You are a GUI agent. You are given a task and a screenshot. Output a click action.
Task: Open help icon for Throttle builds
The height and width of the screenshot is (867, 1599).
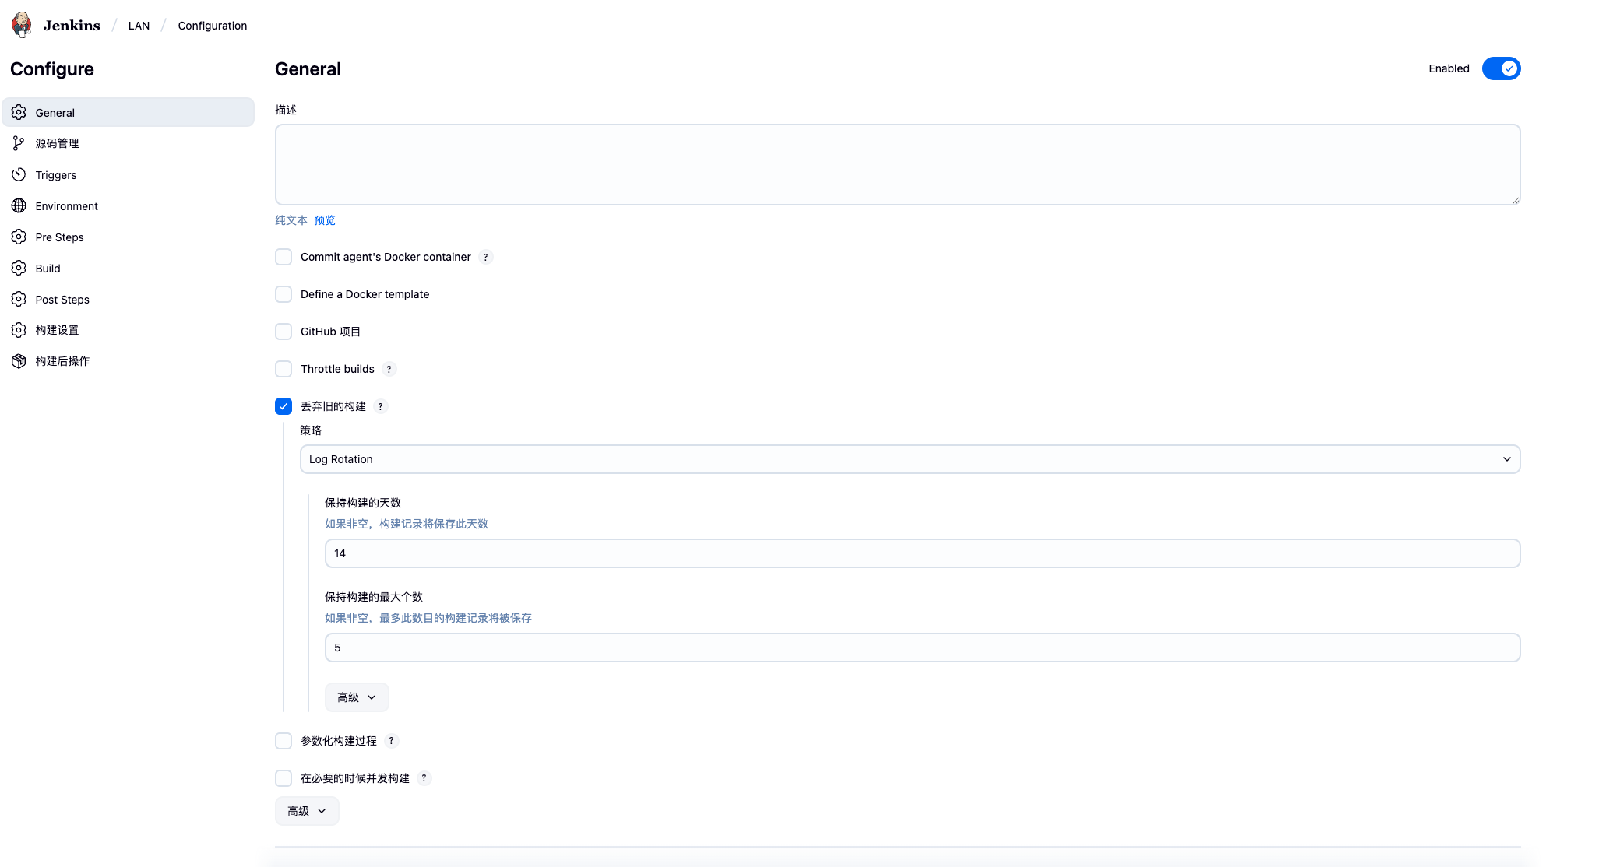(x=389, y=369)
